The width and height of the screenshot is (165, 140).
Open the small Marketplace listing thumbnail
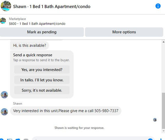click(3, 21)
